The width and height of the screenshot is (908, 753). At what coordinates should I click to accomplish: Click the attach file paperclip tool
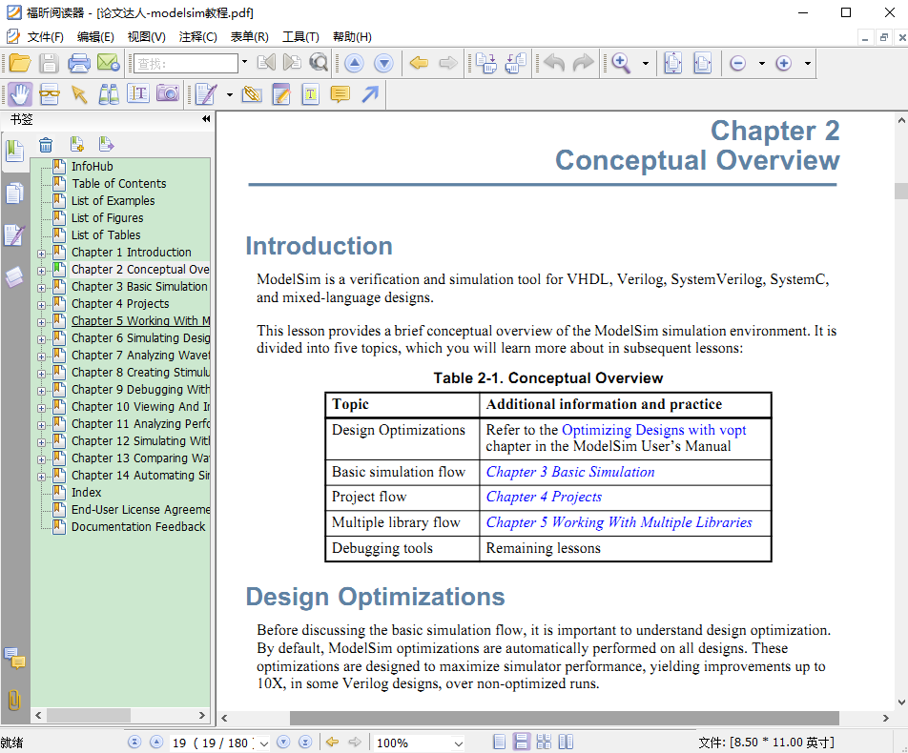[x=252, y=93]
